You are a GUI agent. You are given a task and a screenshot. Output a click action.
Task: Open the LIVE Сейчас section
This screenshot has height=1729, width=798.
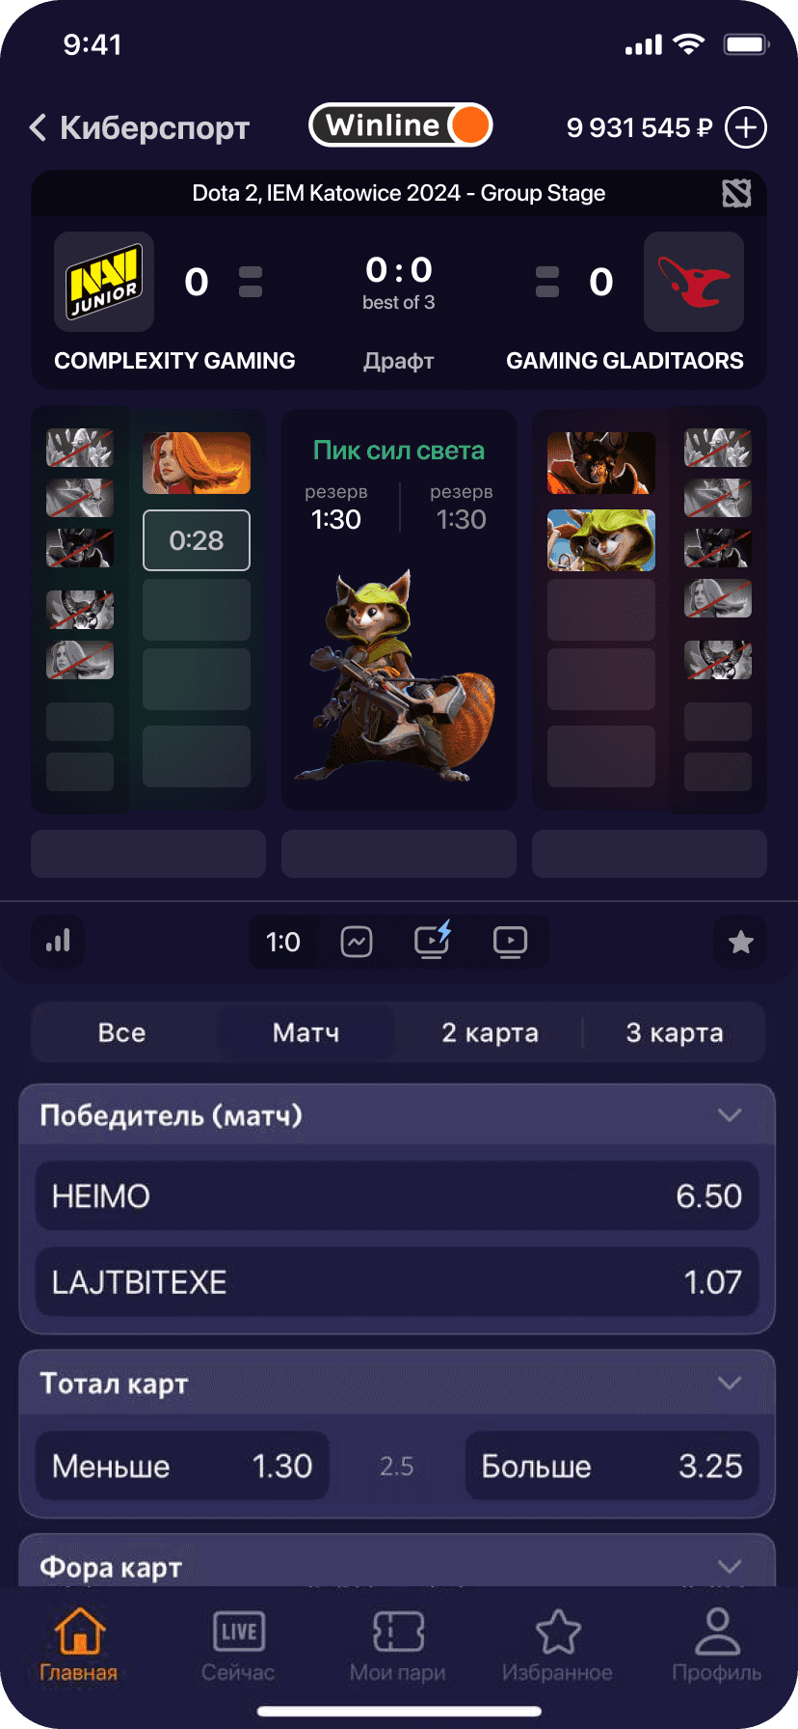(x=238, y=1647)
